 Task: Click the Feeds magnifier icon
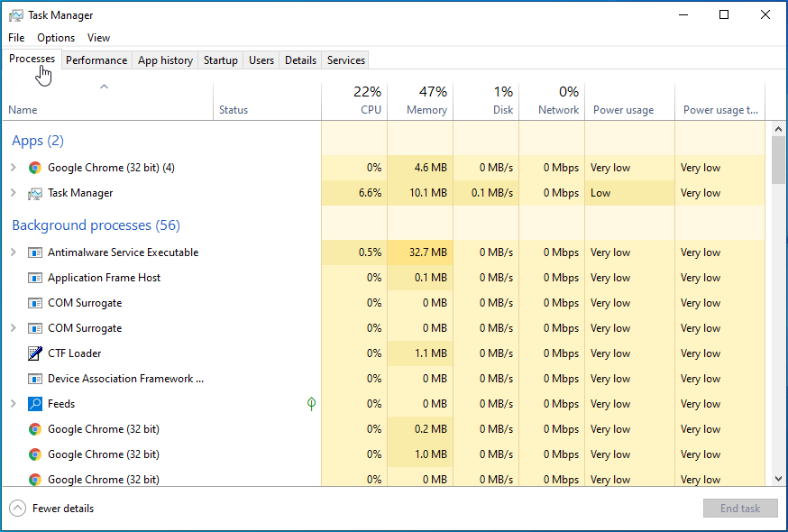(35, 404)
